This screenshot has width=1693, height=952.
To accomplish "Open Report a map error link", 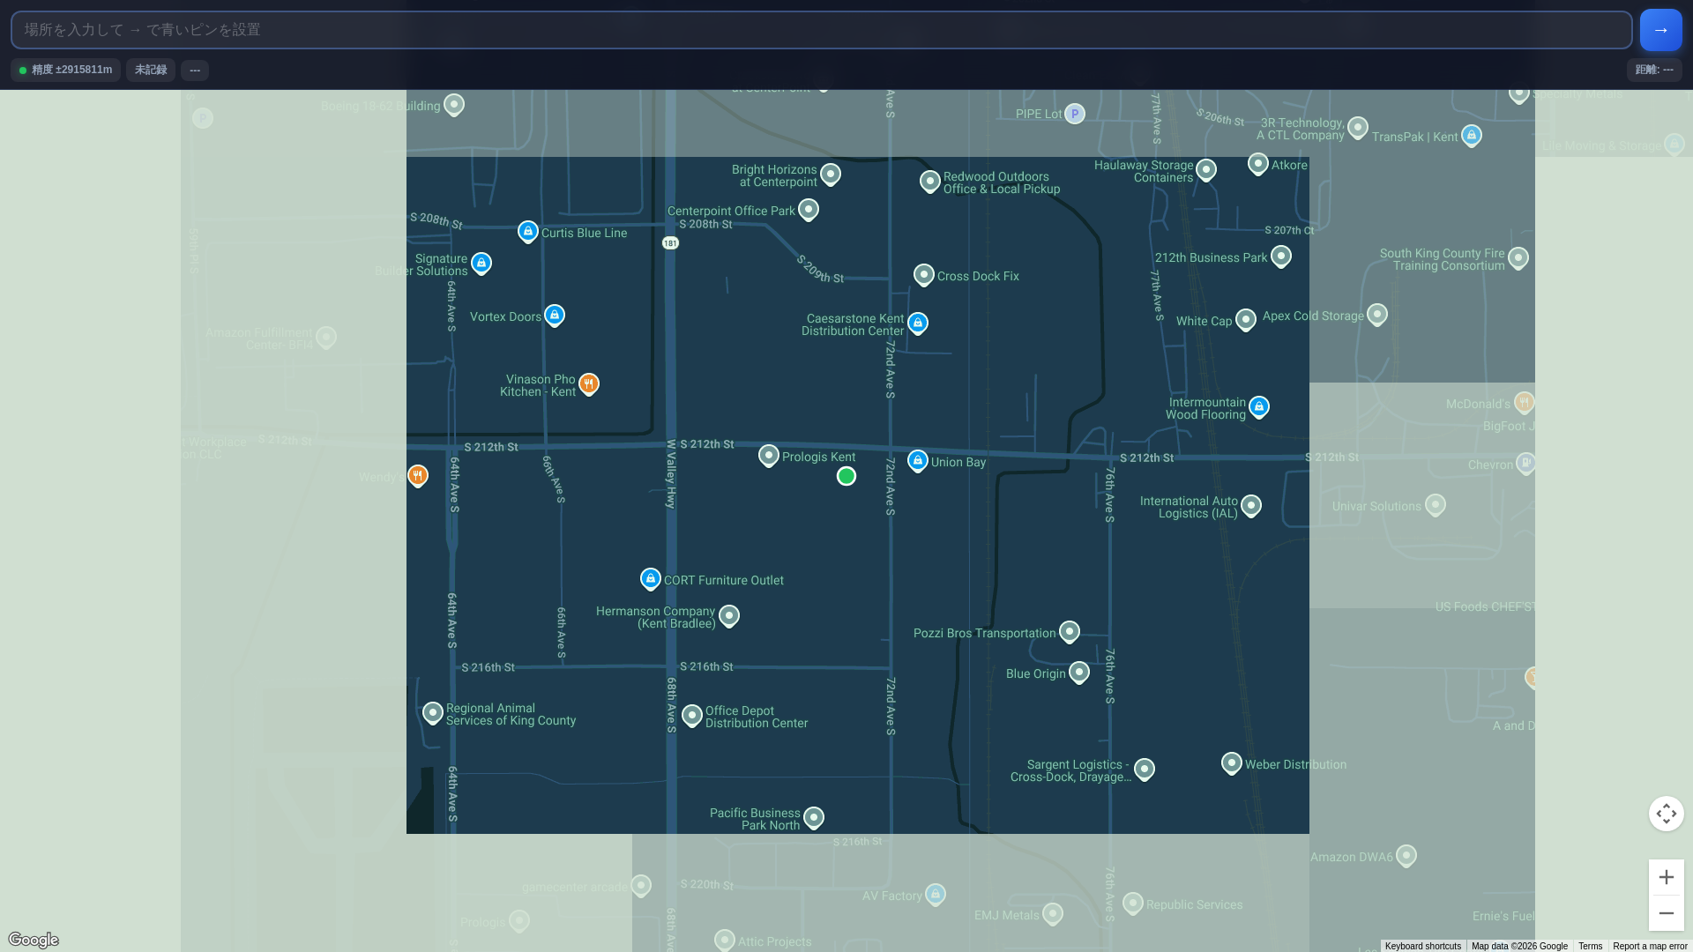I will [1650, 946].
